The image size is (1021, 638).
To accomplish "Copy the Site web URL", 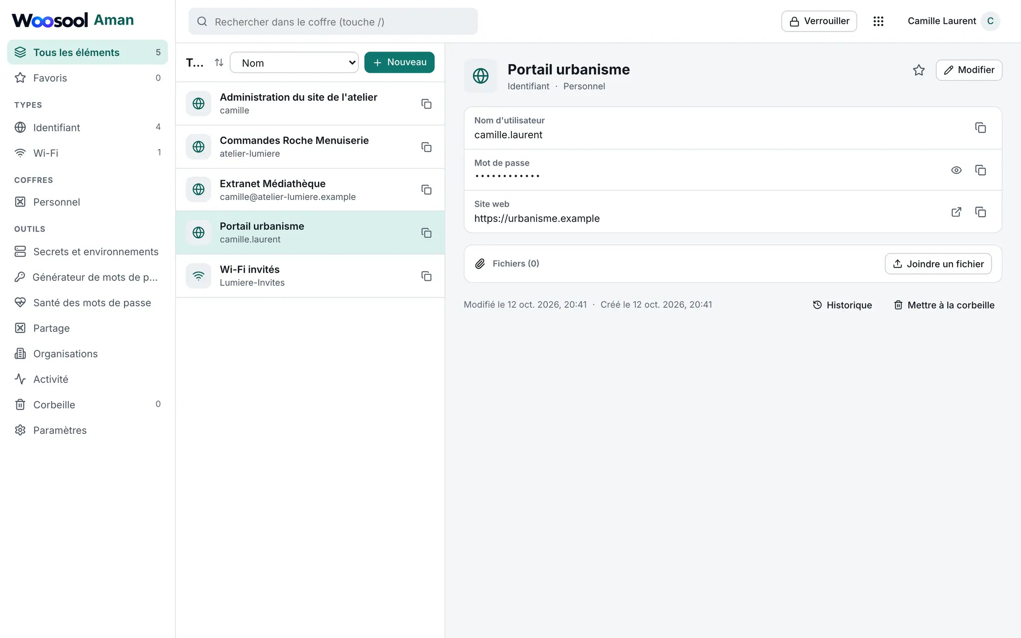I will pyautogui.click(x=980, y=212).
